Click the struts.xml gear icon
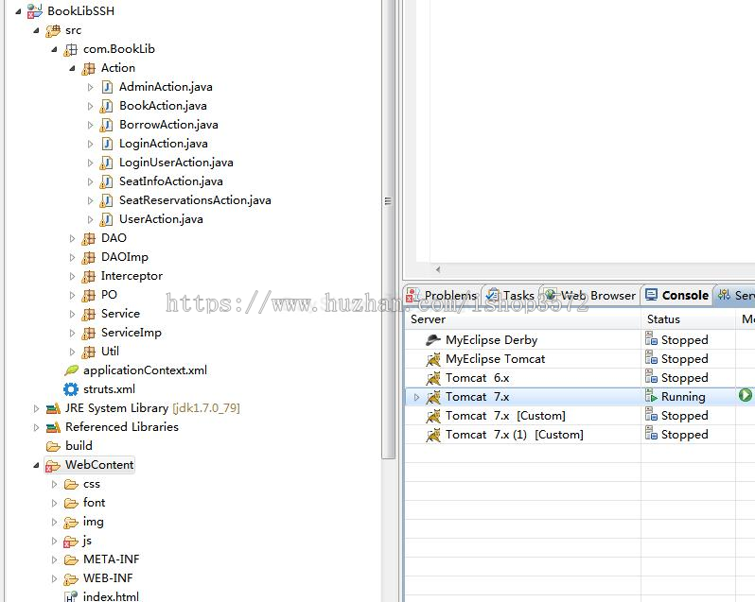Viewport: 755px width, 602px height. pyautogui.click(x=71, y=389)
